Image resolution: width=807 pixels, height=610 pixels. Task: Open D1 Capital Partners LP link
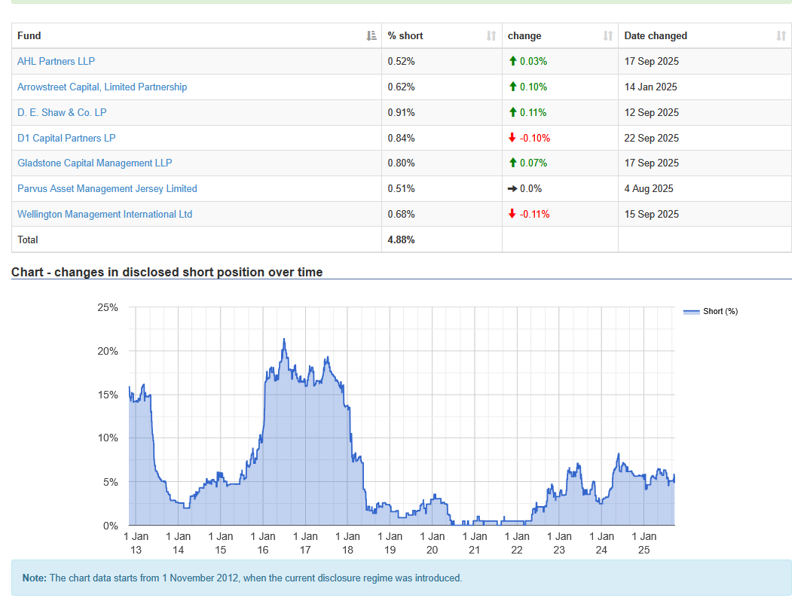click(x=66, y=138)
